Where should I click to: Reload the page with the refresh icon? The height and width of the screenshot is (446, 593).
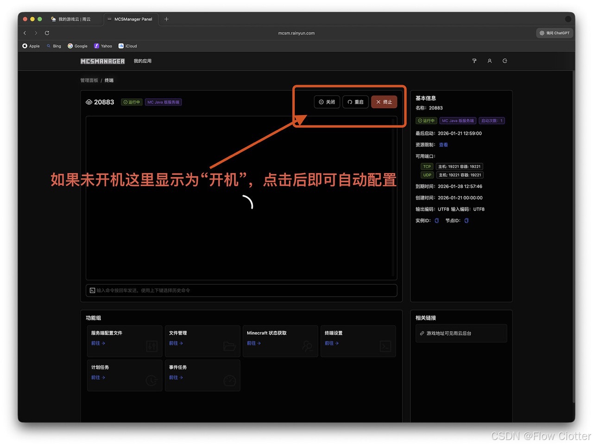coord(47,33)
